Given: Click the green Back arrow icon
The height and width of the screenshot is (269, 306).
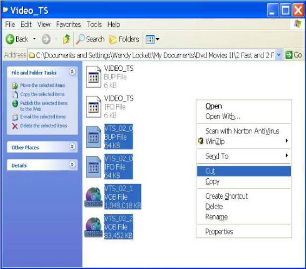Looking at the screenshot, I should tap(10, 39).
